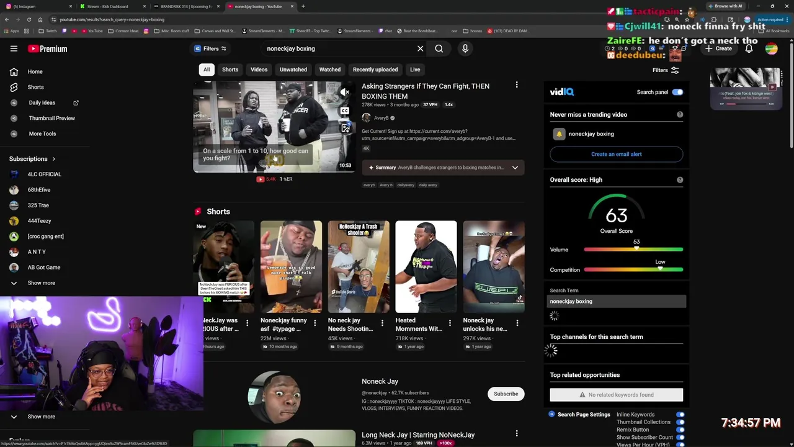Select the Watched filter chip

pos(330,70)
